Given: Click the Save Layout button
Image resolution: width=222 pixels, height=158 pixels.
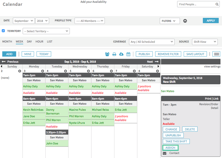Looking at the screenshot, I should click(x=195, y=54).
